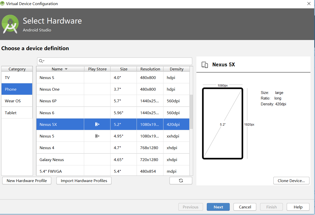
Task: Sort by the Resolution column header
Action: pos(150,69)
